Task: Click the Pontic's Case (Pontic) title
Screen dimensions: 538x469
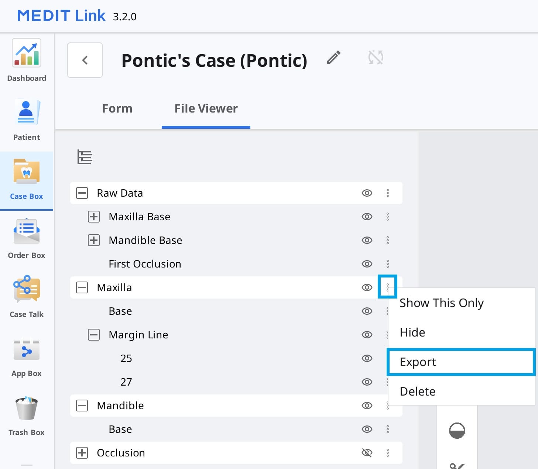Action: pyautogui.click(x=214, y=61)
